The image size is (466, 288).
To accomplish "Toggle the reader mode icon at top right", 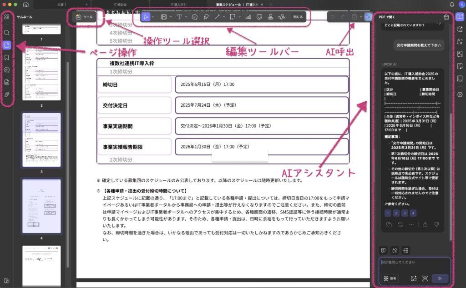I will tap(460, 17).
